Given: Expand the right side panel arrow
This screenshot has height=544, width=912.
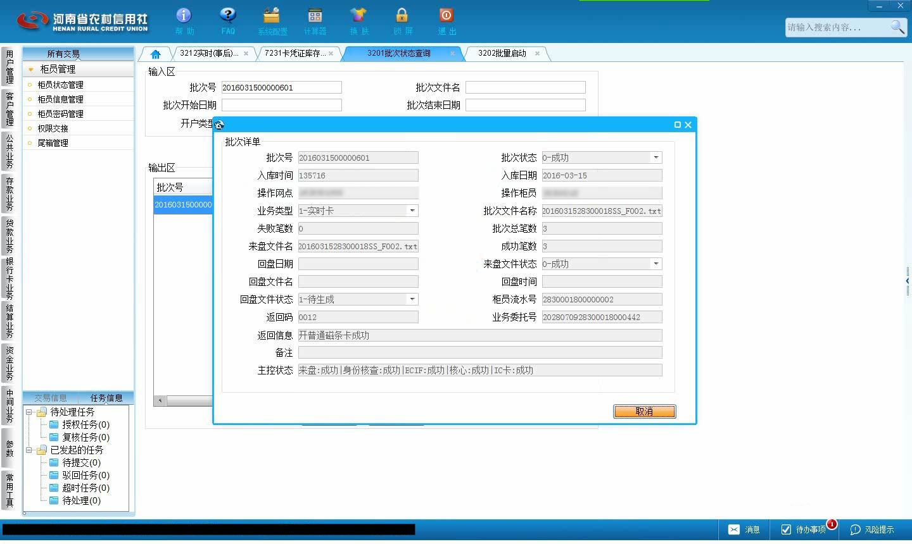Looking at the screenshot, I should tap(908, 281).
